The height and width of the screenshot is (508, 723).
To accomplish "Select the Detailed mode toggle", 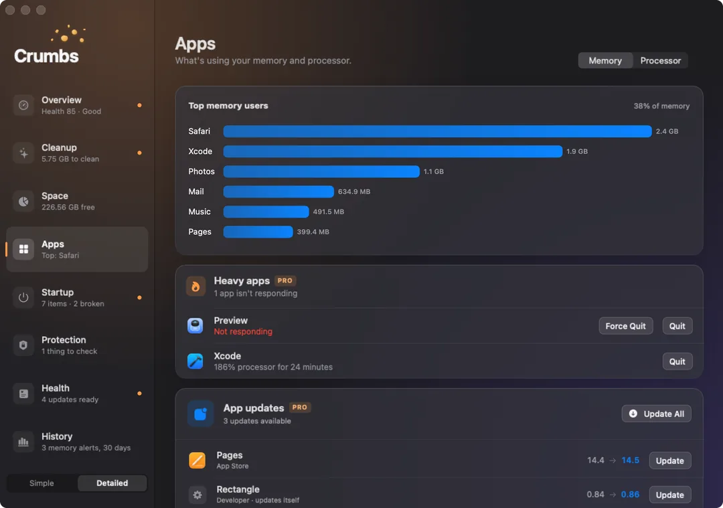I will [x=112, y=483].
